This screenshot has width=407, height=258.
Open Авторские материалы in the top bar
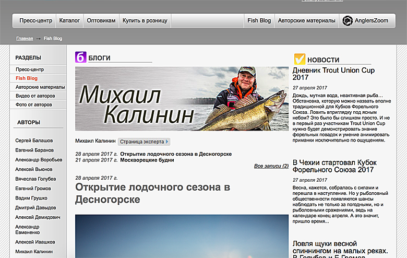[x=306, y=21]
